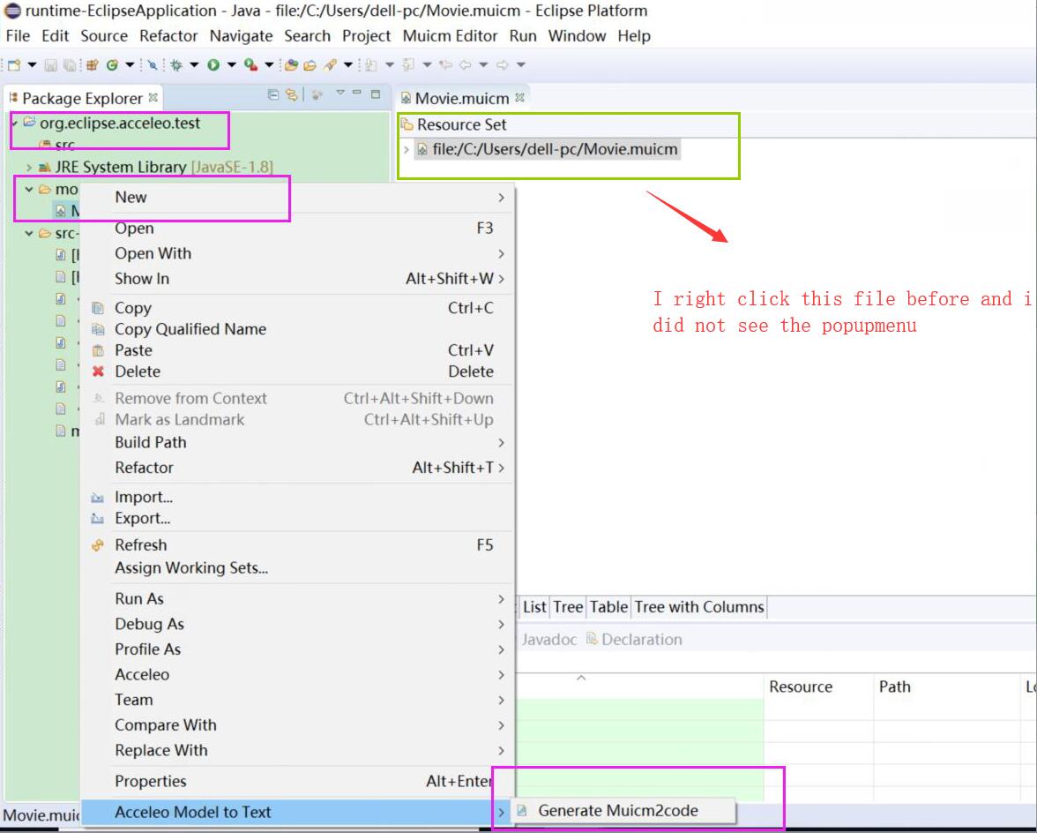
Task: Collapse All in the Package Explorer toolbar
Action: (x=273, y=94)
